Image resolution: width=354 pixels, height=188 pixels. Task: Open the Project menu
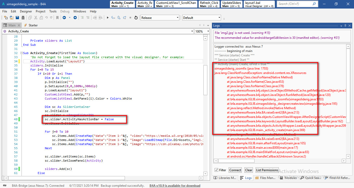[40, 11]
